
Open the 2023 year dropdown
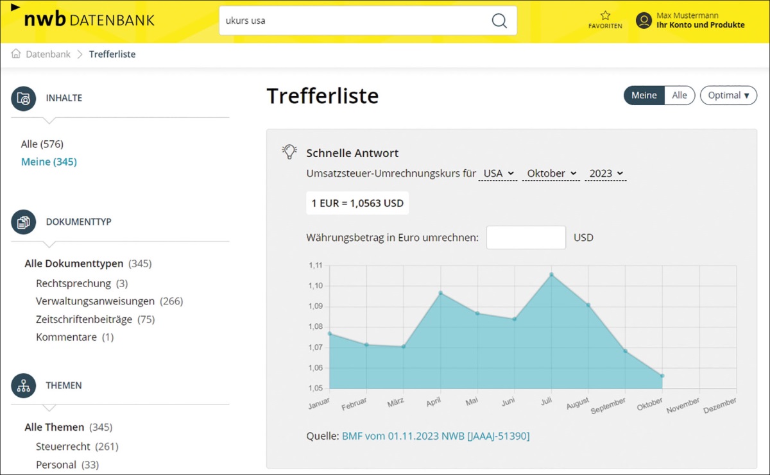click(606, 174)
